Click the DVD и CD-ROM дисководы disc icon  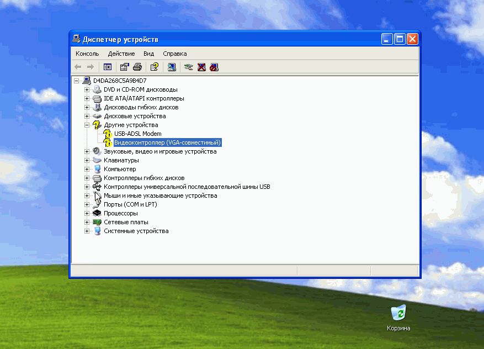97,89
